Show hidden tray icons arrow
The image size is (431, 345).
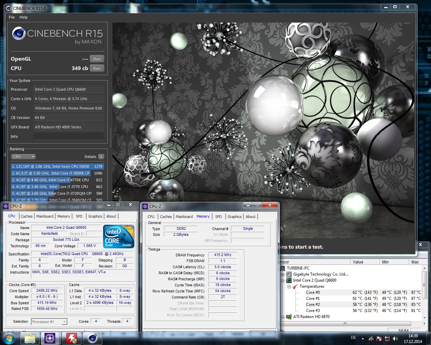363,339
